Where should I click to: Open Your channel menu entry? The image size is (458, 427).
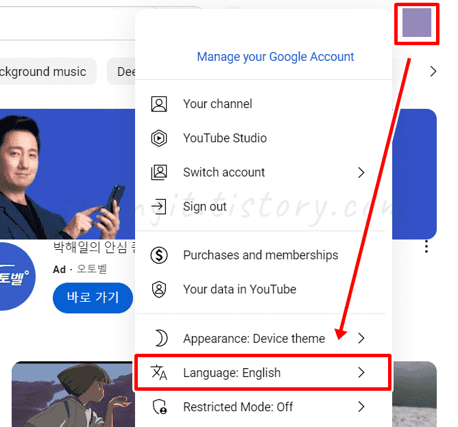pos(263,104)
